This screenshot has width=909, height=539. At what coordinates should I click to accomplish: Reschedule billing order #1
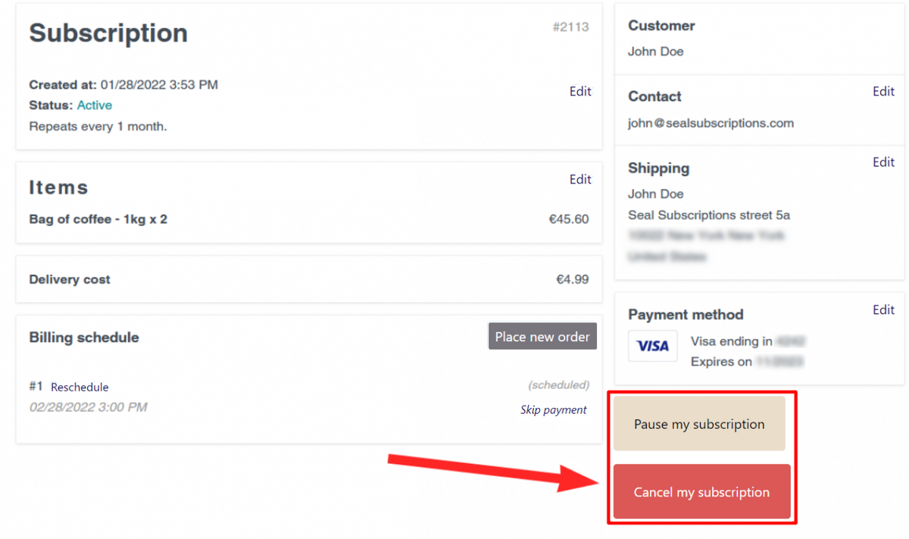(x=80, y=387)
